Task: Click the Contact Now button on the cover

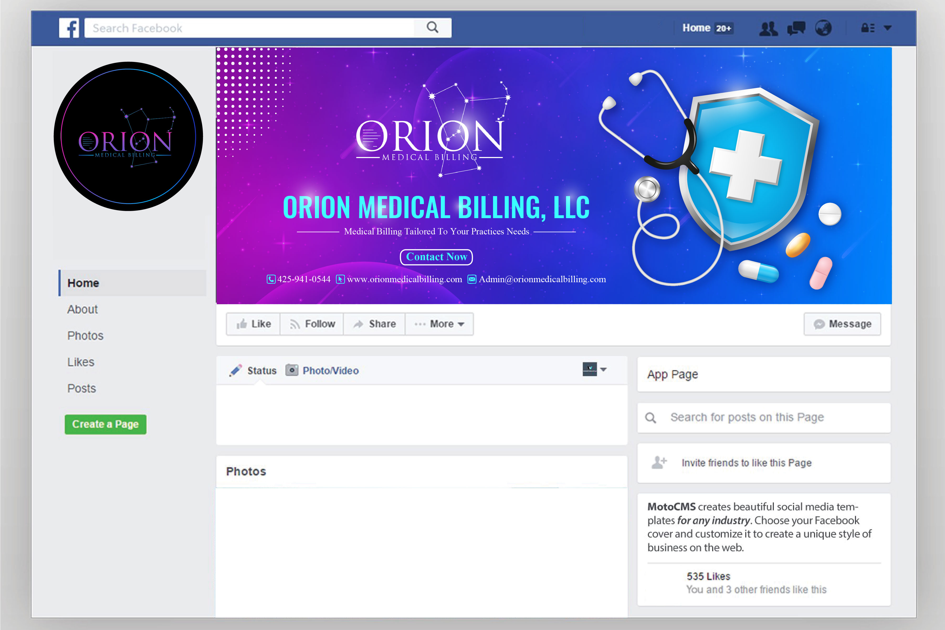Action: 436,257
